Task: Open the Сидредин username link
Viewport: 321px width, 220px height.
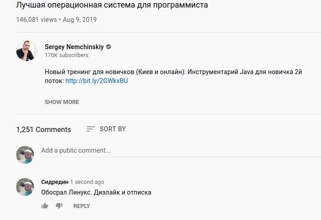Action: tap(55, 182)
